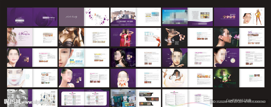Screen dimensions: 271x107
Task: Select the medical team in scrubs photo
Action: point(123,98)
